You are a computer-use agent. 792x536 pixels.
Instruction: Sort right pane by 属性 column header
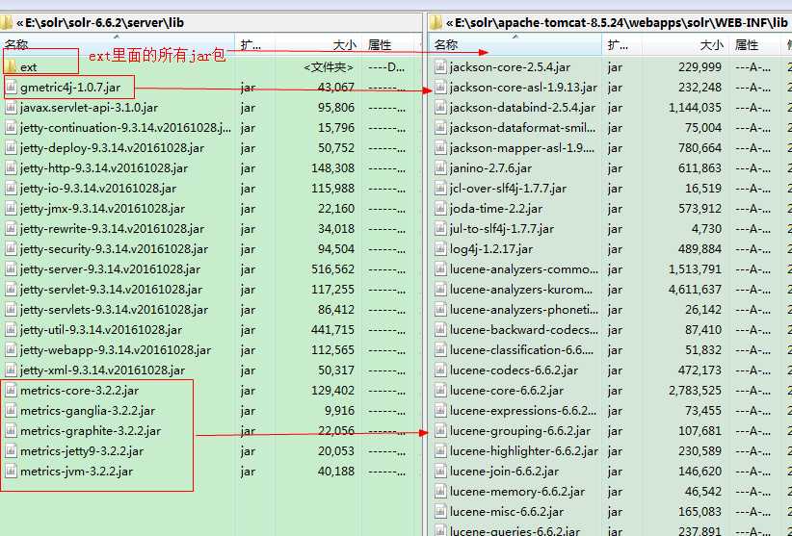753,44
